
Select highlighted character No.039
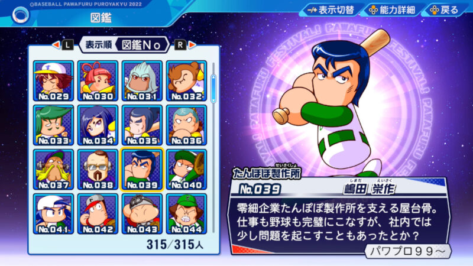click(142, 170)
